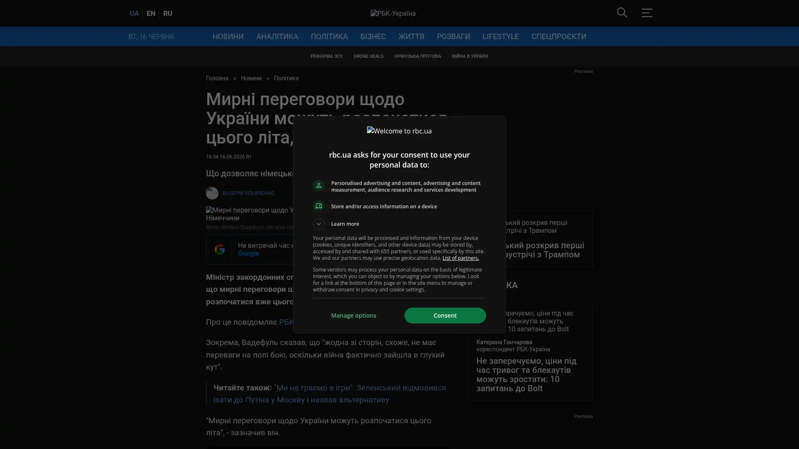Open the Bolt 10 запитань article headline
The height and width of the screenshot is (449, 799).
coord(526,375)
